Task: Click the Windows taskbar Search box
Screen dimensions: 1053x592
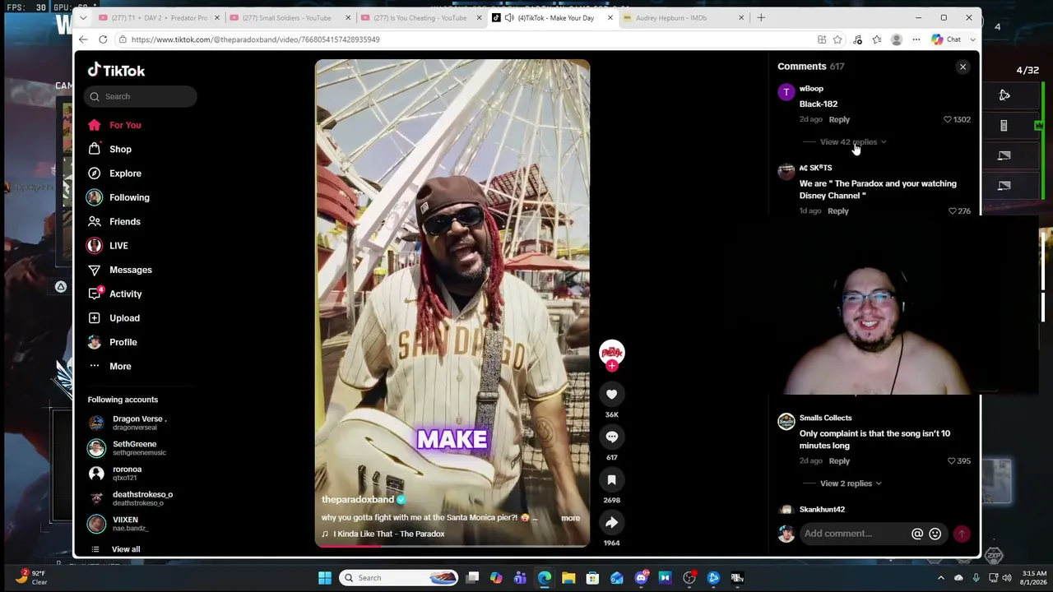Action: (x=399, y=578)
